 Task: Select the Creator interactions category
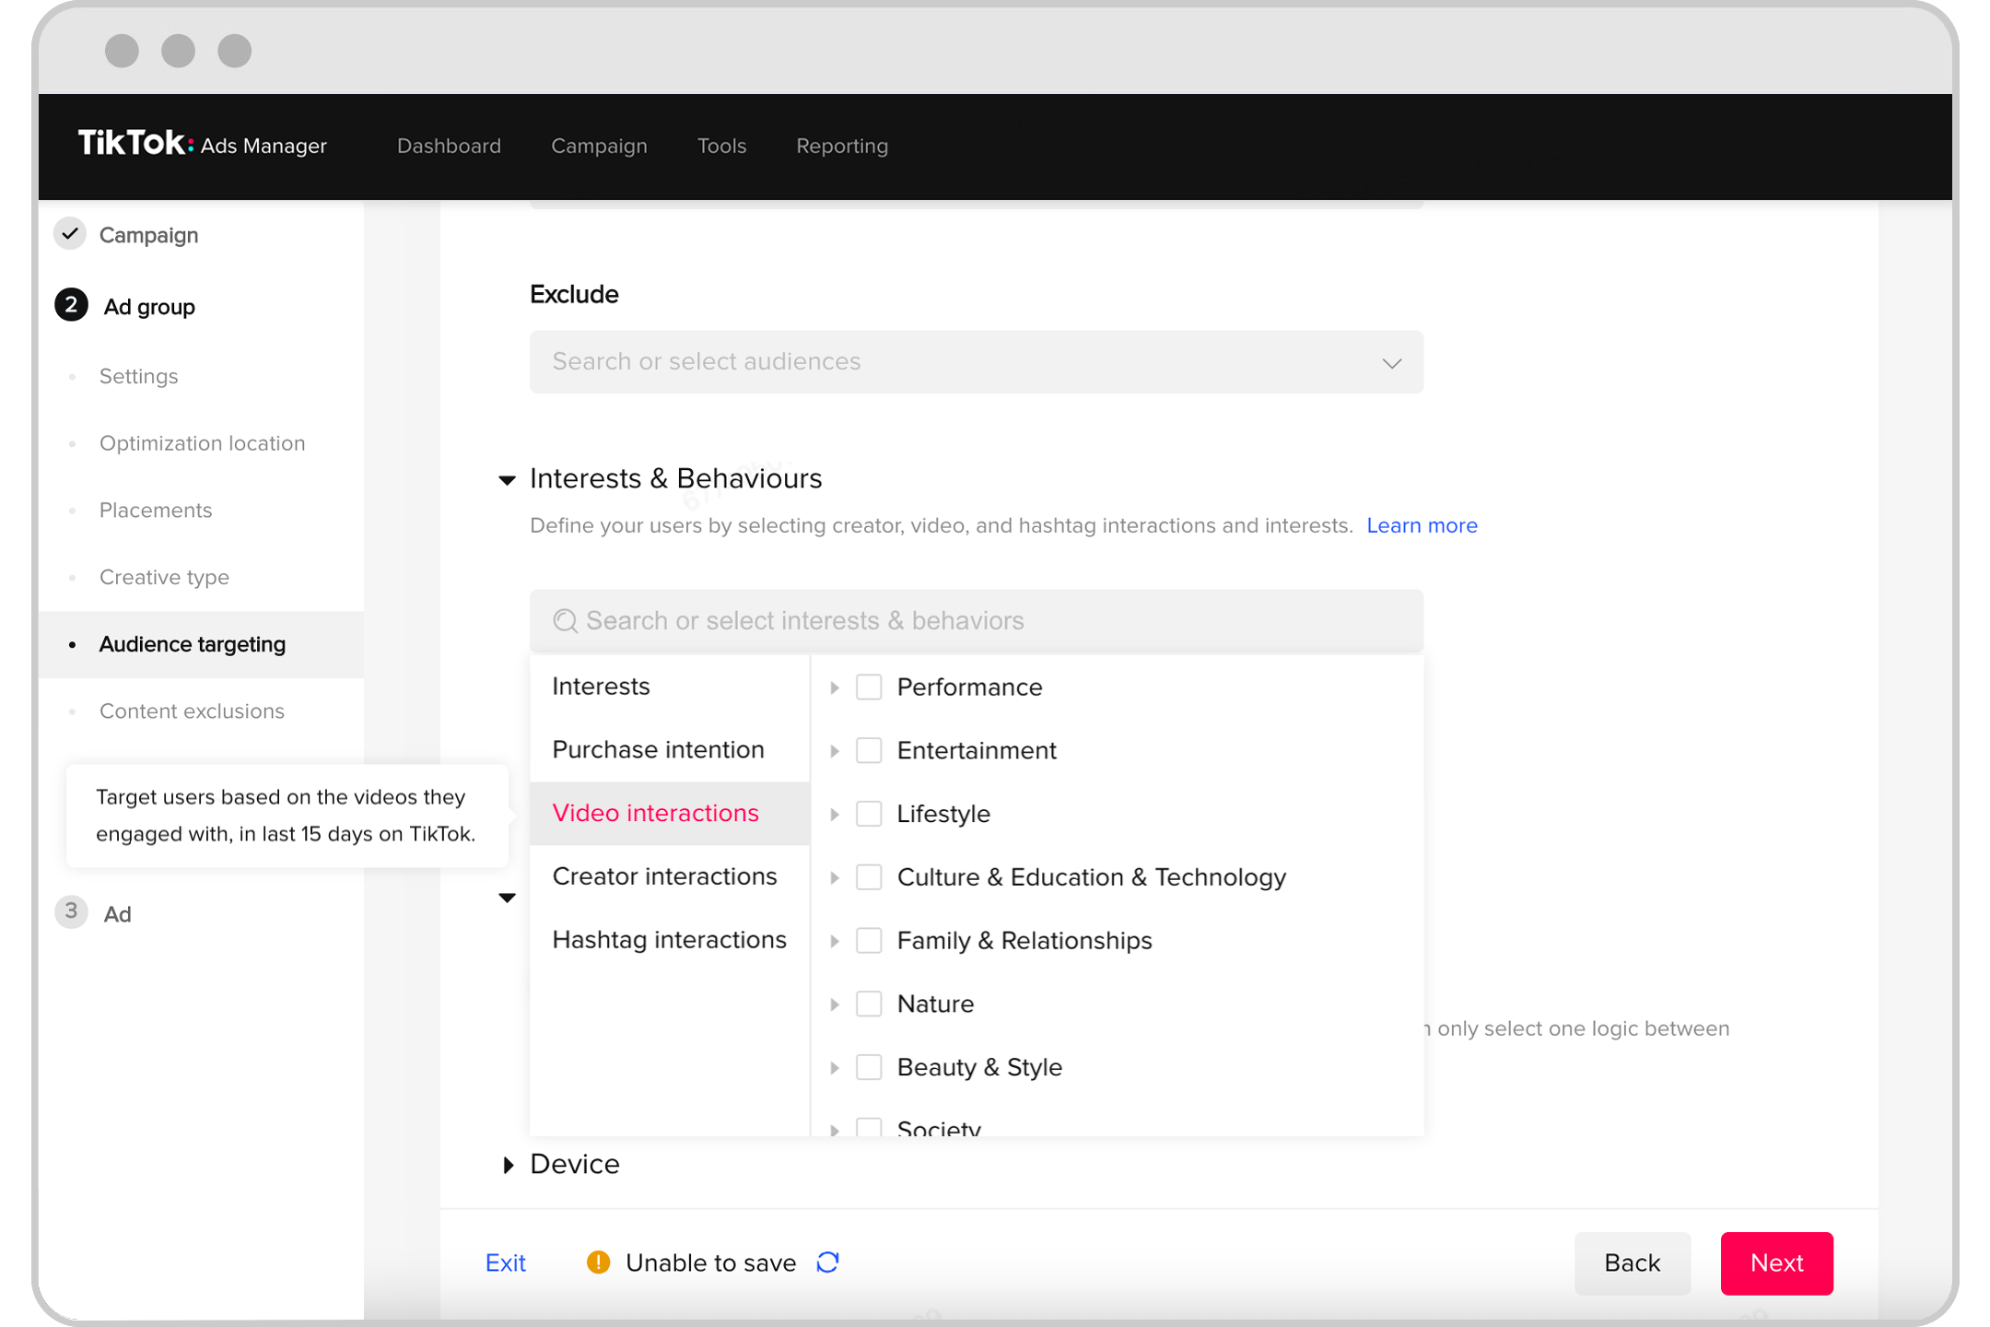[x=670, y=876]
